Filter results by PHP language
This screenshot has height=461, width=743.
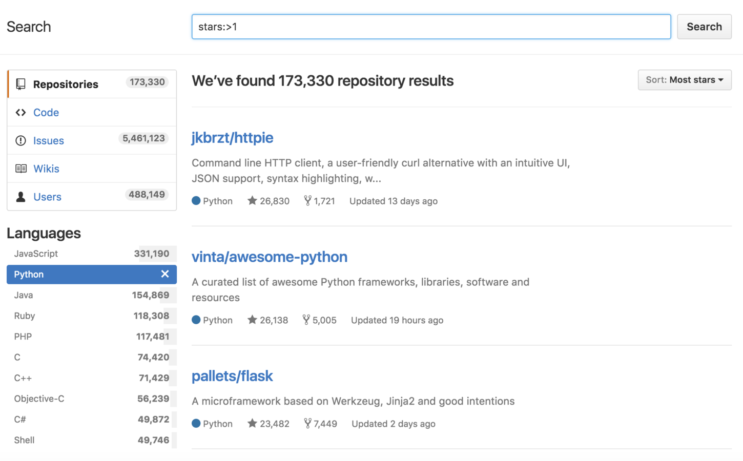[x=92, y=337]
